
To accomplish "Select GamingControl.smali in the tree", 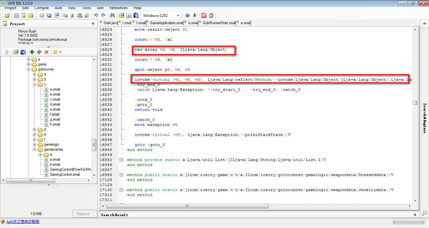I will [65, 174].
